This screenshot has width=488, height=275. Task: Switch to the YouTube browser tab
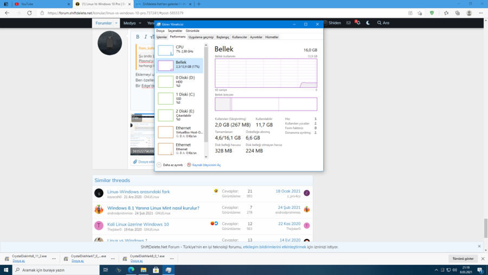tap(42, 4)
